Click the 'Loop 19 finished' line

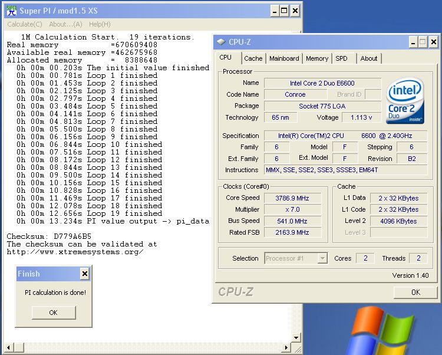coord(89,213)
